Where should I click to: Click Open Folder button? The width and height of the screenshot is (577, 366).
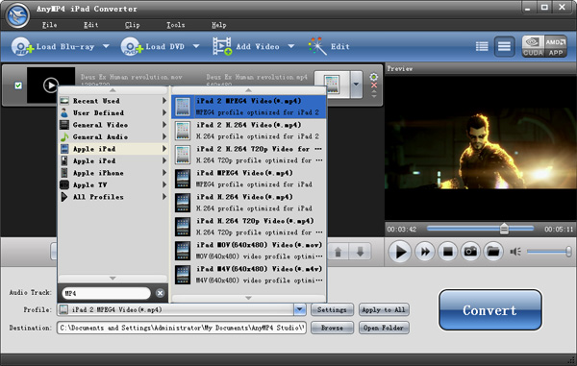click(384, 328)
